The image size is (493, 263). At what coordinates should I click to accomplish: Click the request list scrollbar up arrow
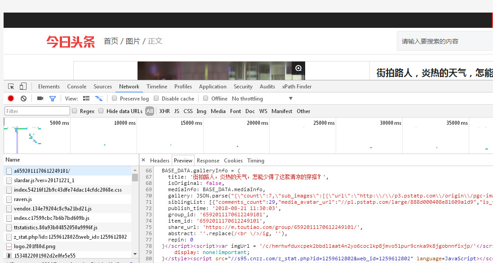tap(135, 170)
